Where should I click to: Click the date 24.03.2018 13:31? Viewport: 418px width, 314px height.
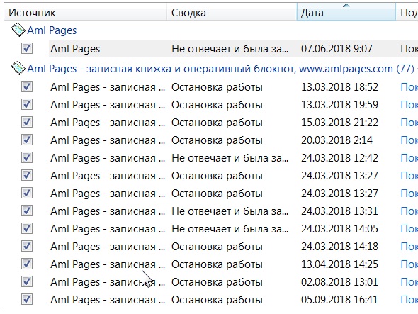point(339,211)
